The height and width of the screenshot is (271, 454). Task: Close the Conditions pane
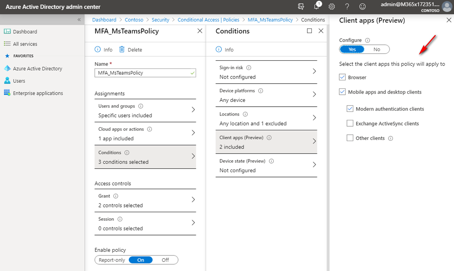tap(321, 31)
